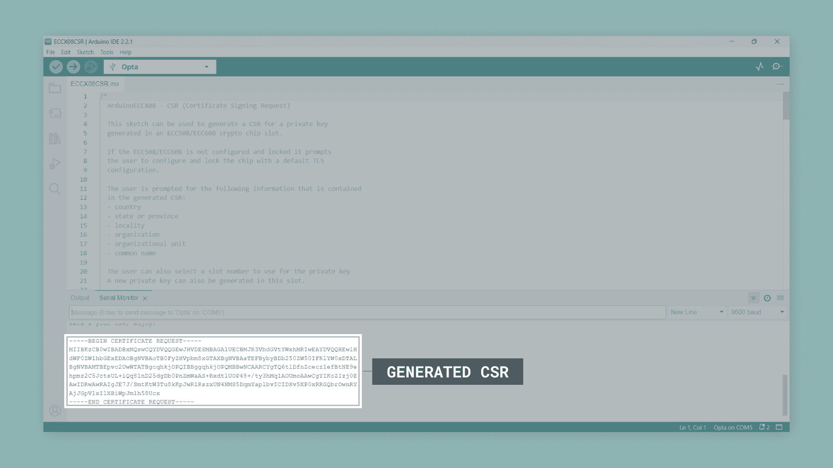This screenshot has width=833, height=468.
Task: Click the comment line 'common name'
Action: tap(131, 253)
